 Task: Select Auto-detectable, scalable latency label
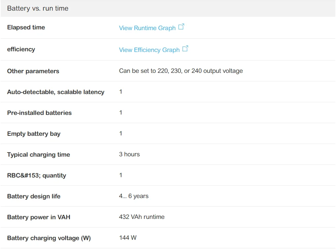pyautogui.click(x=56, y=92)
